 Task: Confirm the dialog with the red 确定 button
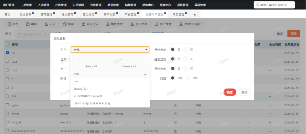230,92
